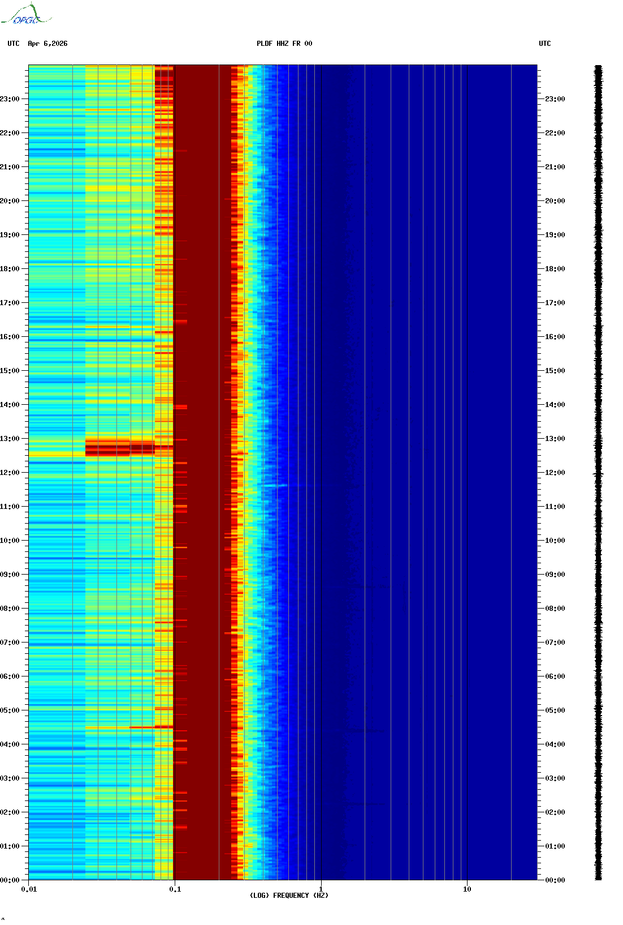Click the left 21:00 time label
Screen dimensions: 623x925
[10, 167]
